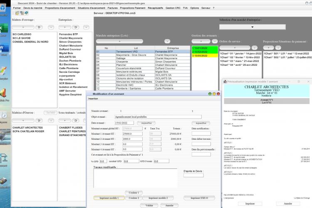Click the Date avenant input field
The image size is (312, 208).
click(x=124, y=123)
